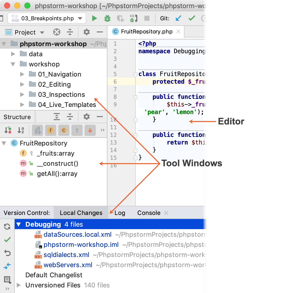Select webServers.xml in changes
Image resolution: width=304 pixels, height=293 pixels.
(x=68, y=265)
